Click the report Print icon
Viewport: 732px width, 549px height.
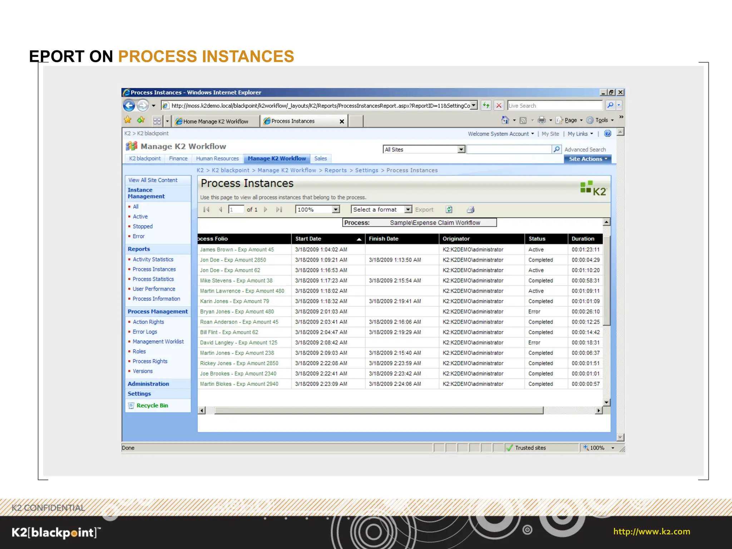(x=471, y=209)
